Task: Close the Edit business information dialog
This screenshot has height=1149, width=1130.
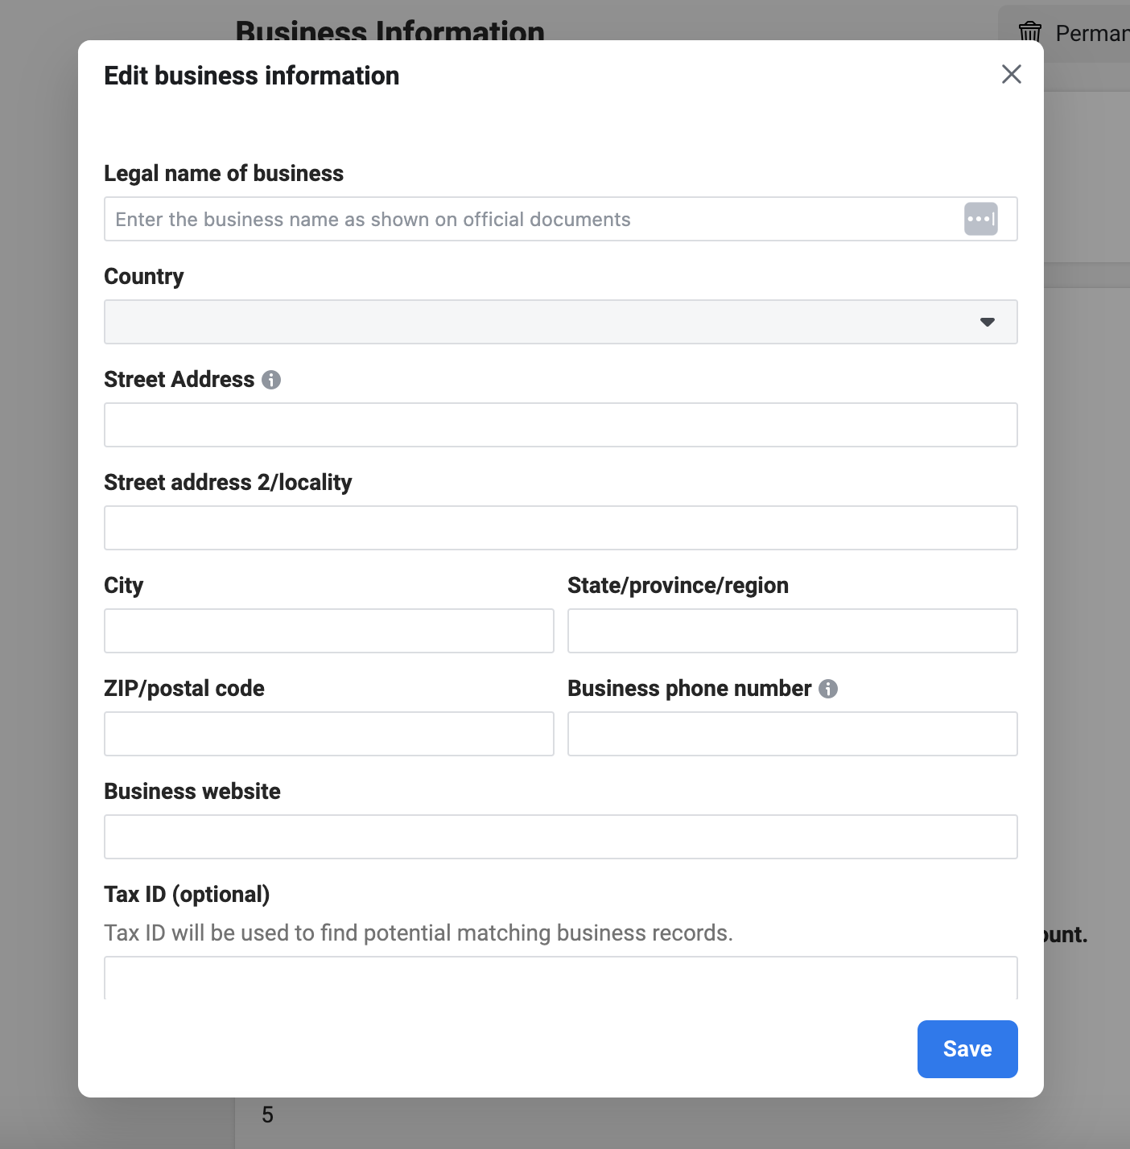Action: click(x=1011, y=75)
